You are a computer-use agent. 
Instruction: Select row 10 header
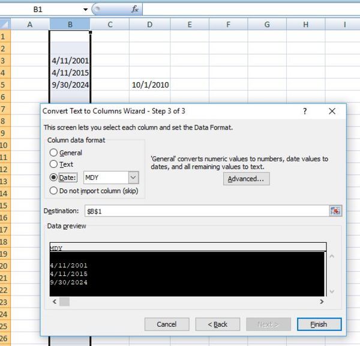coord(5,145)
